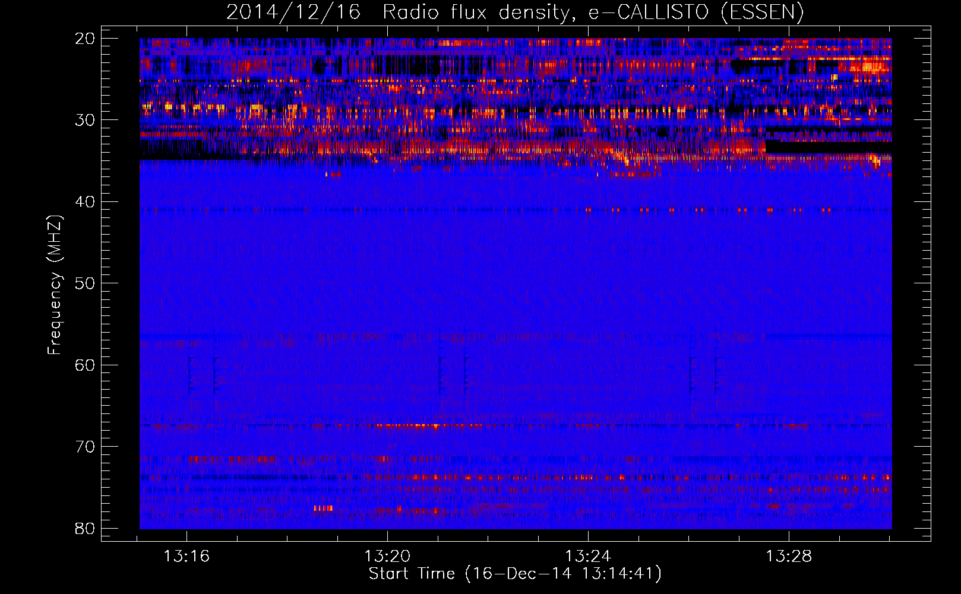961x594 pixels.
Task: Click the plot title '2014/12/16 Radio flux density, e-CALLISTO (ESSEN)'
Action: point(515,12)
